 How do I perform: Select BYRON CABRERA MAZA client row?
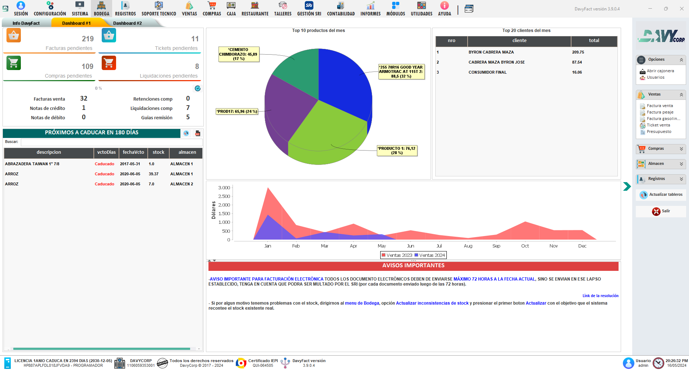coord(526,52)
